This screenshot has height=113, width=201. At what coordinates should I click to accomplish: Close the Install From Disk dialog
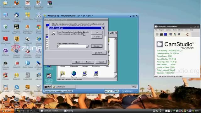(x=102, y=28)
